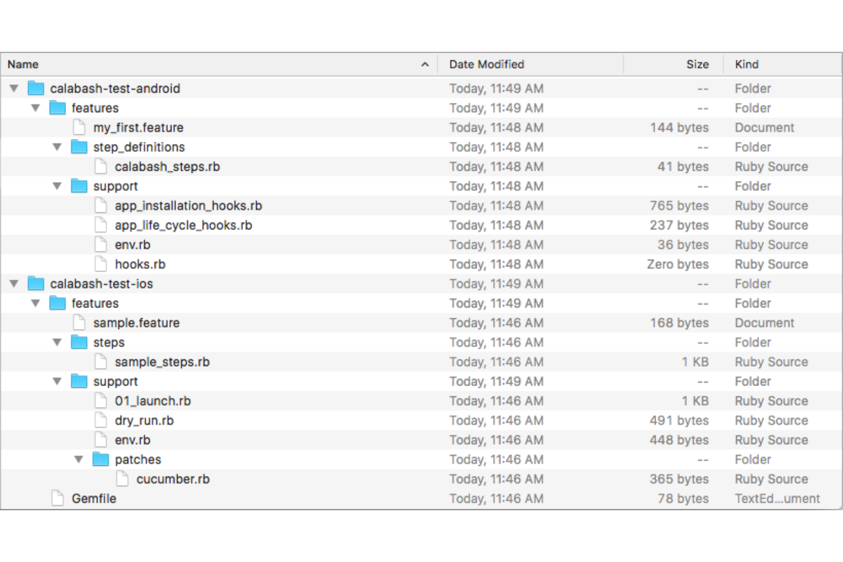Viewport: 843px width, 562px height.
Task: Collapse features folder under calabash-test-ios
Action: tap(36, 303)
